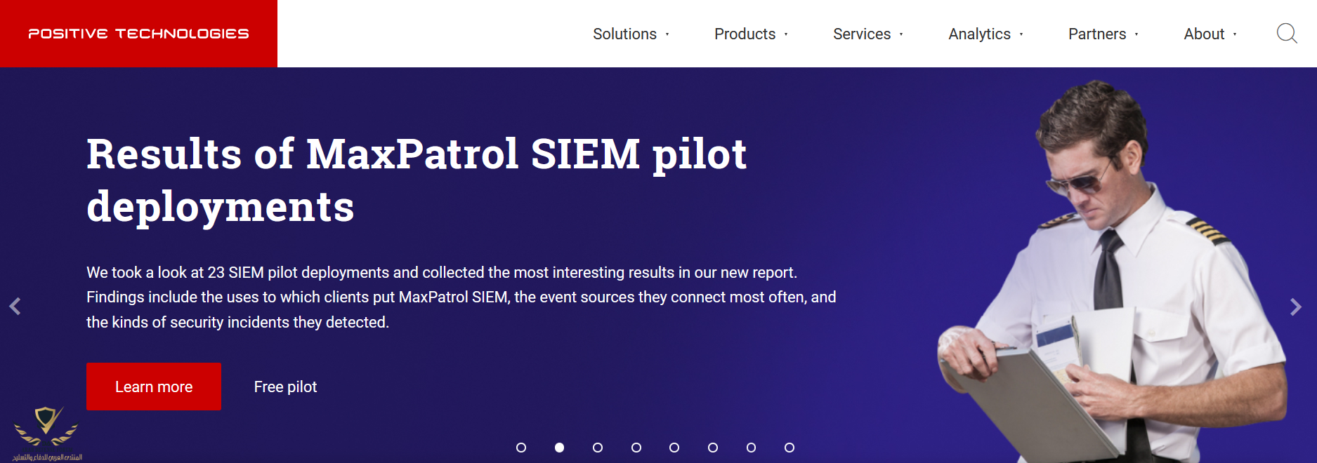The height and width of the screenshot is (463, 1317).
Task: Select the first carousel dot
Action: [x=521, y=448]
